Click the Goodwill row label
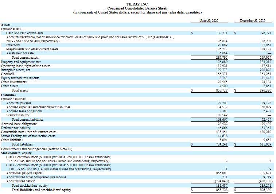The height and width of the screenshot is (194, 276). coord(7,74)
